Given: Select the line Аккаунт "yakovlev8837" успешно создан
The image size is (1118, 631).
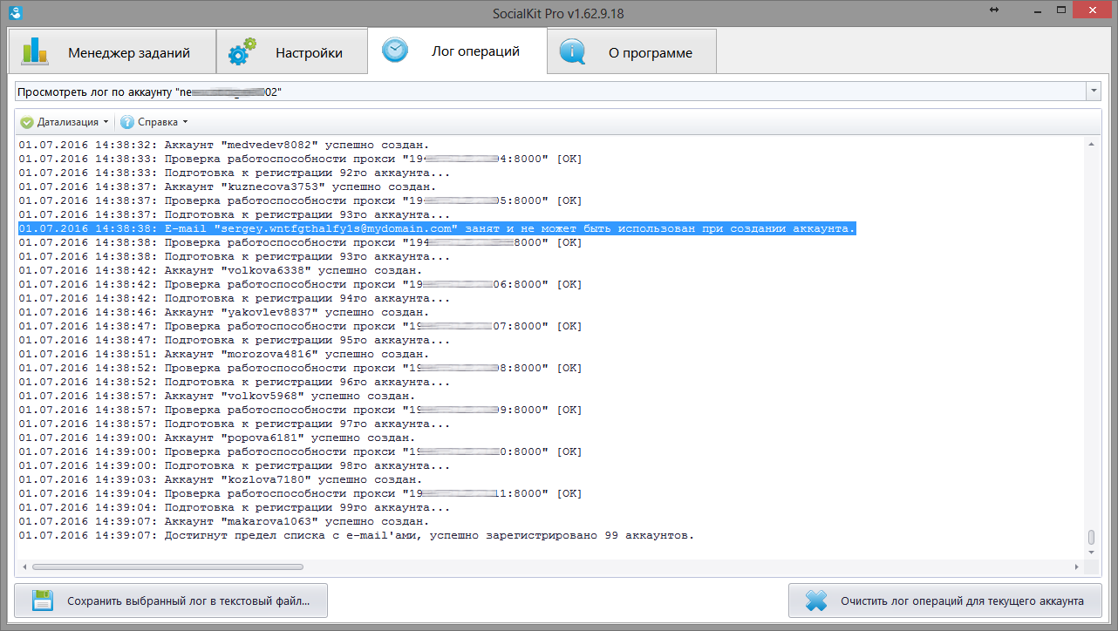Looking at the screenshot, I should pos(223,312).
